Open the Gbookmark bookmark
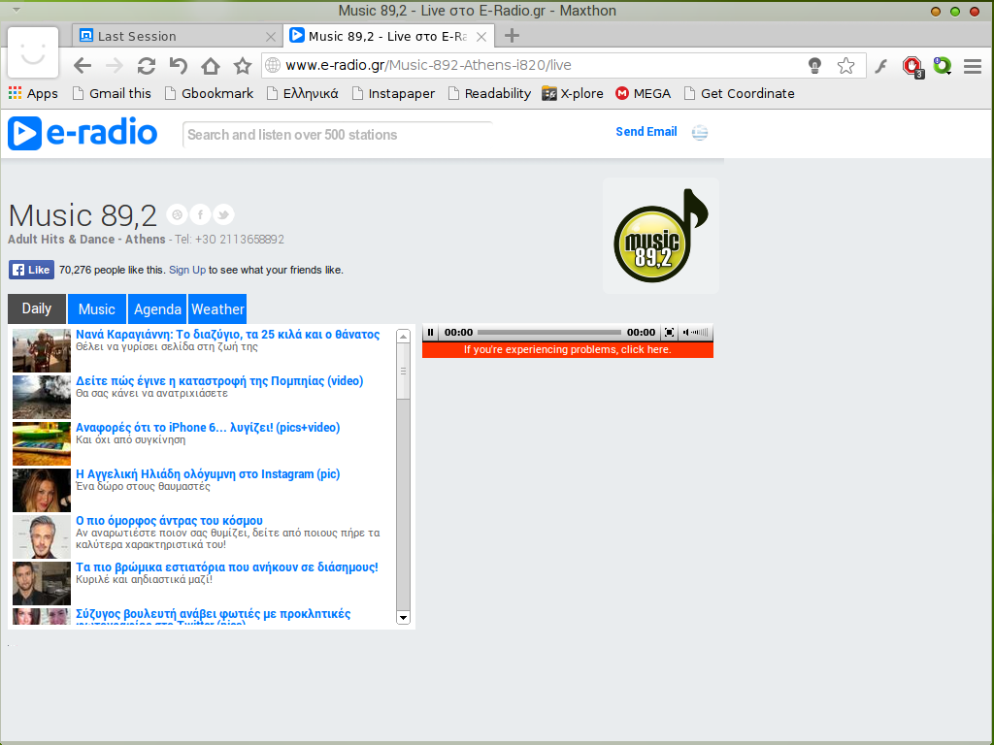This screenshot has height=745, width=994. [x=210, y=94]
